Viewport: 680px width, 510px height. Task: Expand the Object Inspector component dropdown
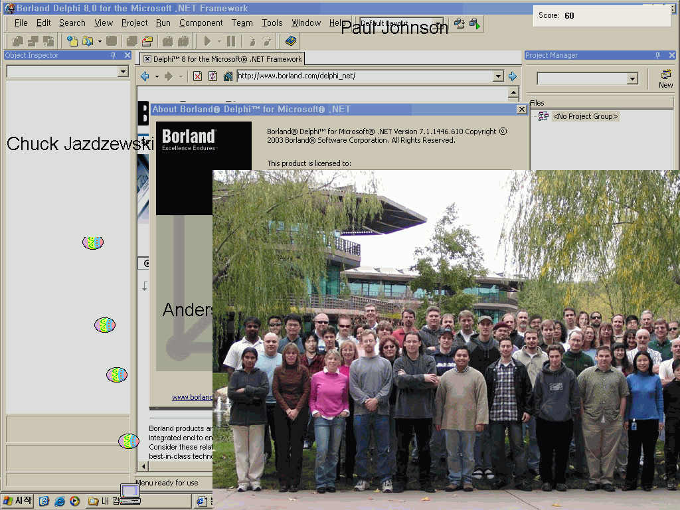tap(123, 72)
